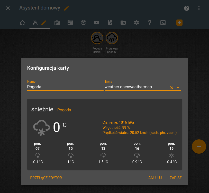Clear the weather.openweathermap entity value
The width and height of the screenshot is (209, 193).
[x=172, y=88]
